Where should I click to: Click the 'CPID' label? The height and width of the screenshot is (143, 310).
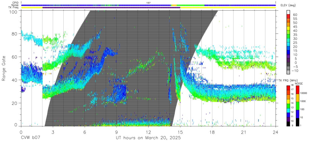(x=15, y=3)
